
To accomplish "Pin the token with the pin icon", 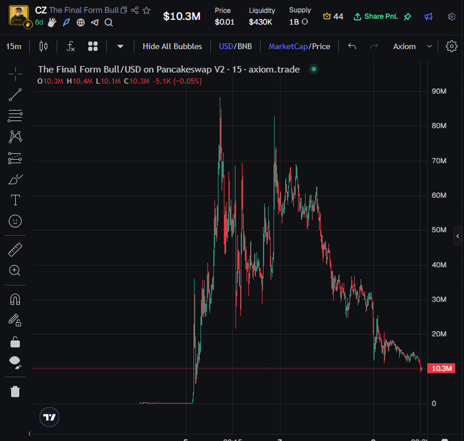I will (x=407, y=16).
